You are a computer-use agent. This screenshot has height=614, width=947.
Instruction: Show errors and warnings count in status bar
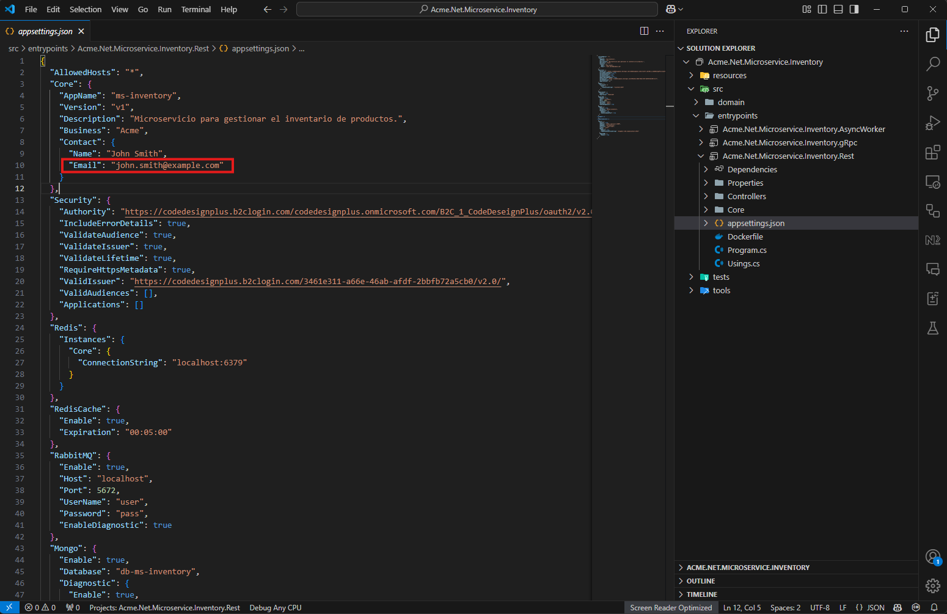[40, 607]
